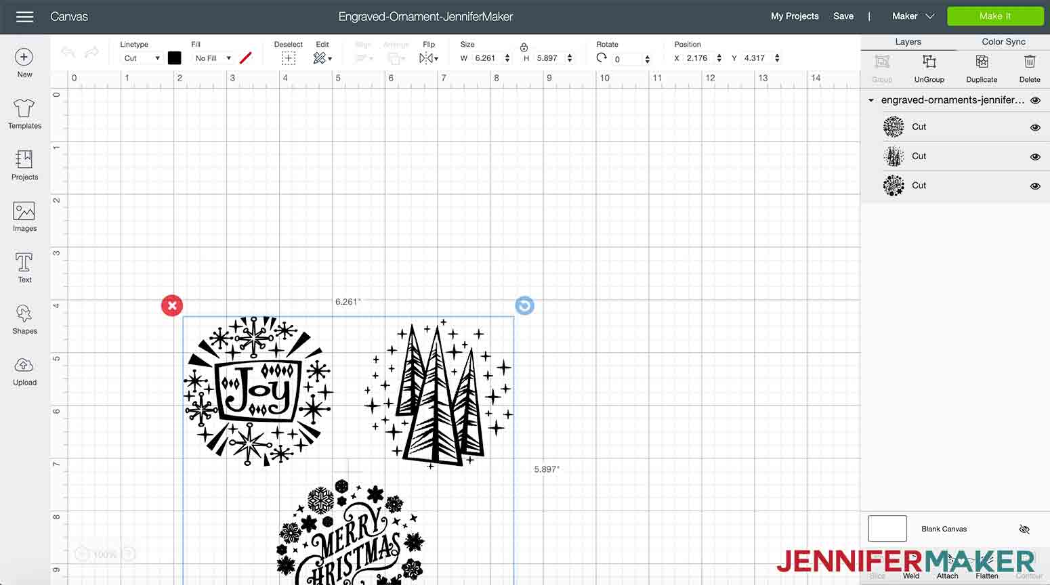Redo the last action
The image size is (1050, 585).
[91, 53]
